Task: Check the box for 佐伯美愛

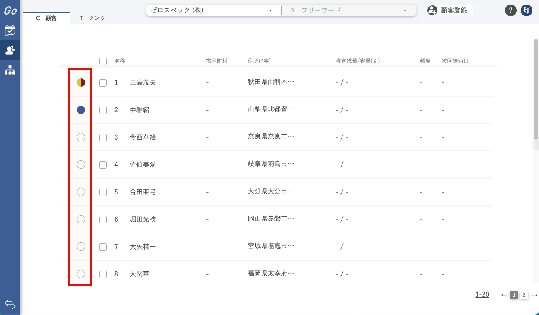Action: [103, 165]
